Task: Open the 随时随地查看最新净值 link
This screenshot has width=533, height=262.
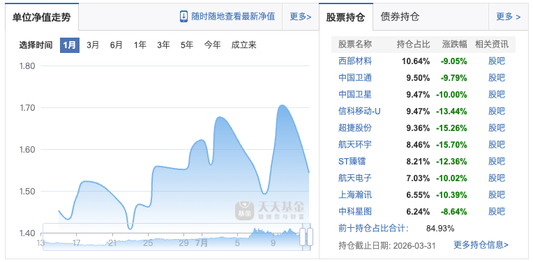Action: tap(233, 16)
